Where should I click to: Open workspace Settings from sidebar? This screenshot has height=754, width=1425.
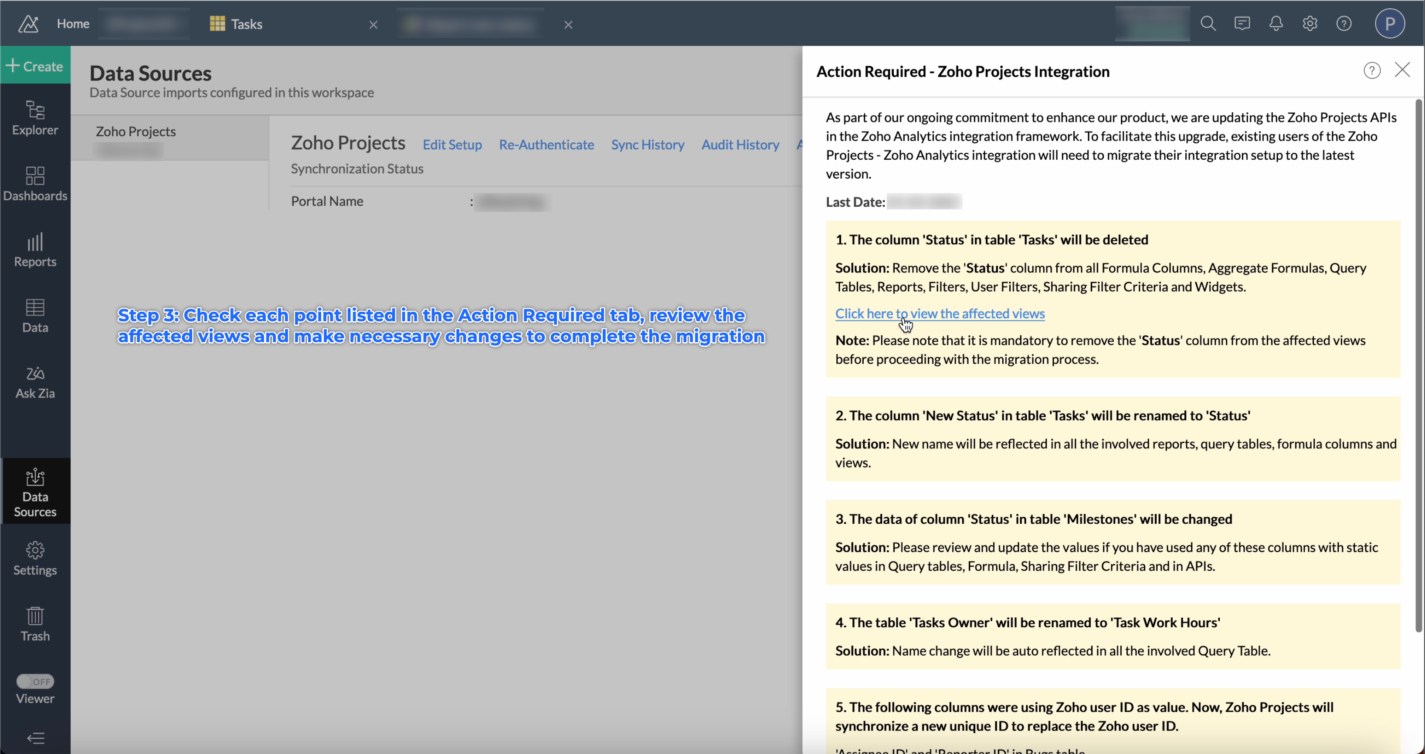point(35,558)
